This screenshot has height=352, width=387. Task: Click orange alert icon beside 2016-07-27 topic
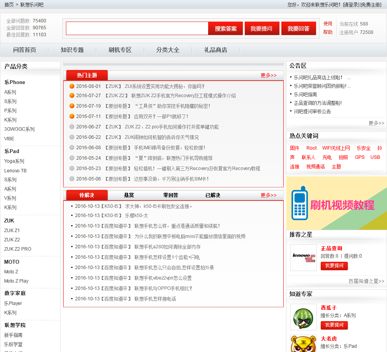pyautogui.click(x=72, y=95)
